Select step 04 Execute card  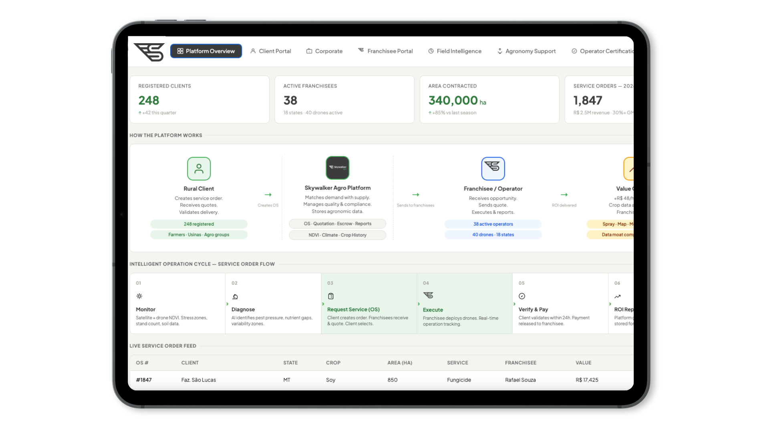465,304
